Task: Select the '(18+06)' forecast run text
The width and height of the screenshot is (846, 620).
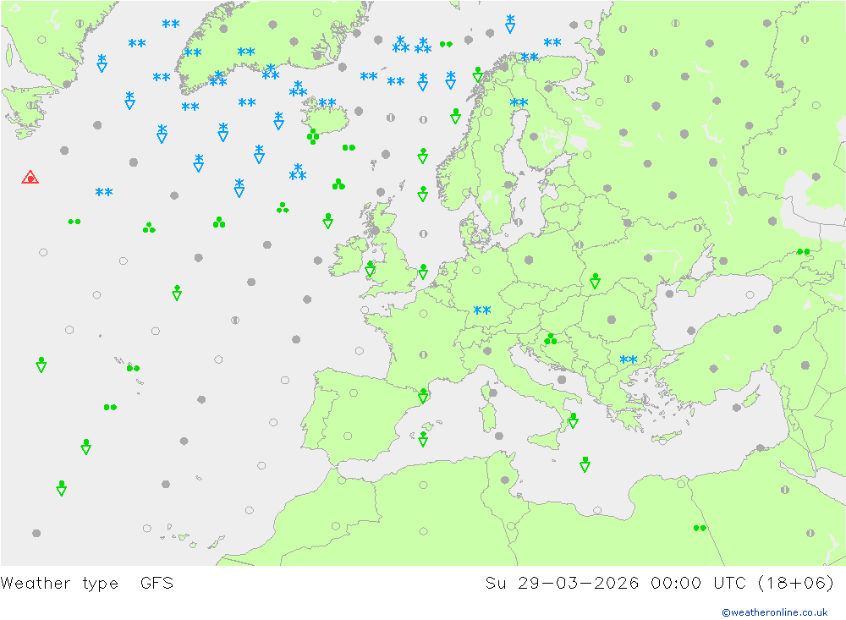Action: [796, 583]
